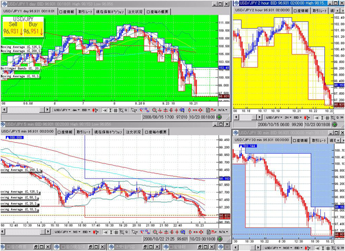345x251 pixels.
Task: Open the day timeframe dropdown in 1 day chart
Action: 76,110
